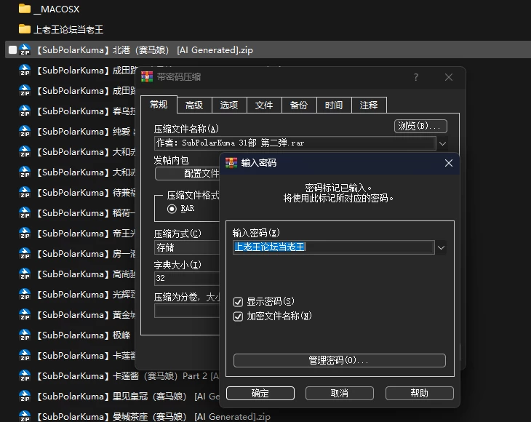This screenshot has width=531, height=422.
Task: Click the ZIP icon of 高尚 file row
Action: 25,274
